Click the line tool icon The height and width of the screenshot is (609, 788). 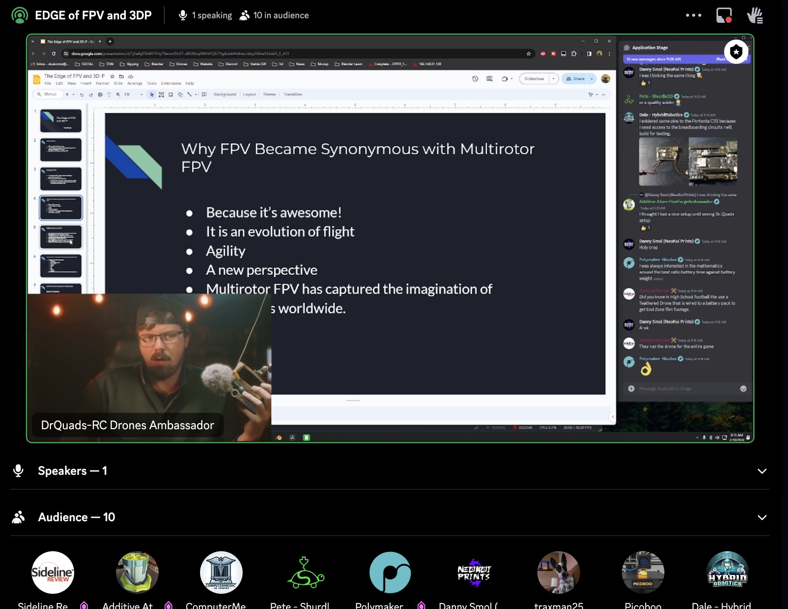(189, 95)
